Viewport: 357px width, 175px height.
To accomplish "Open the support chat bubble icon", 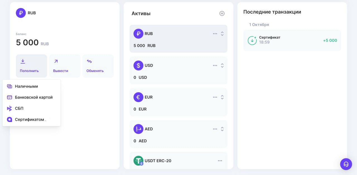I will [346, 164].
